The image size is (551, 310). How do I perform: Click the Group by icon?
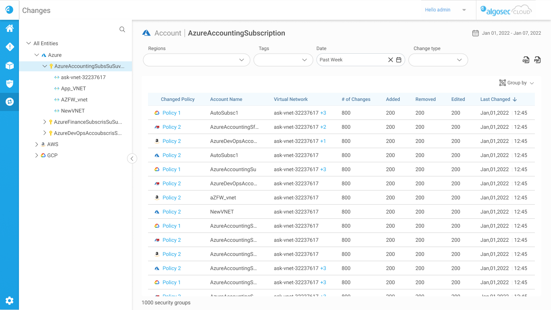click(503, 83)
